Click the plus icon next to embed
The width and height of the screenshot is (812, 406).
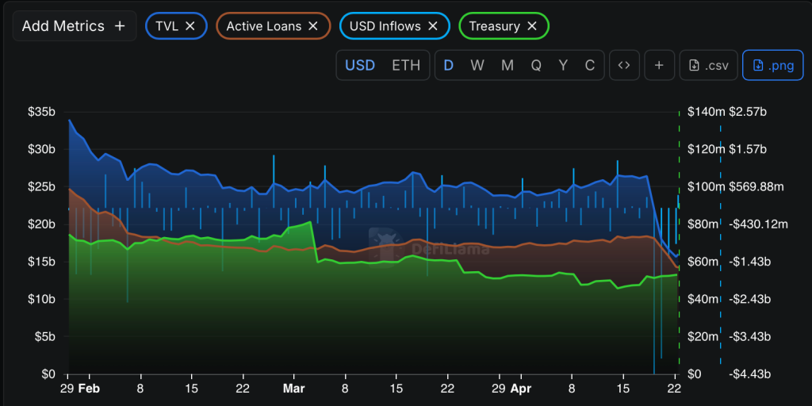click(x=659, y=65)
